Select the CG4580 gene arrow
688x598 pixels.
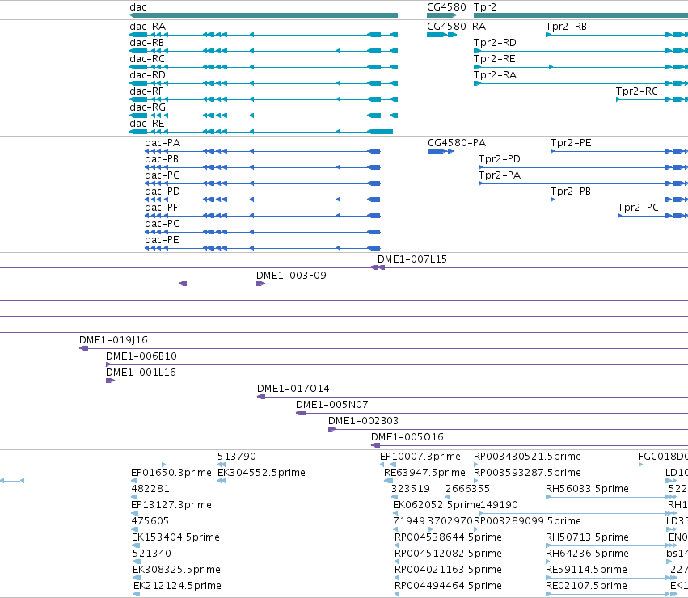tap(442, 15)
